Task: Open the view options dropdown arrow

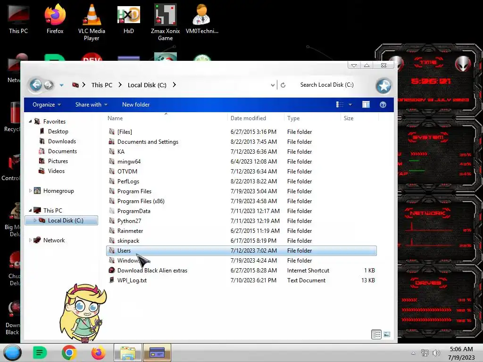Action: pyautogui.click(x=350, y=105)
